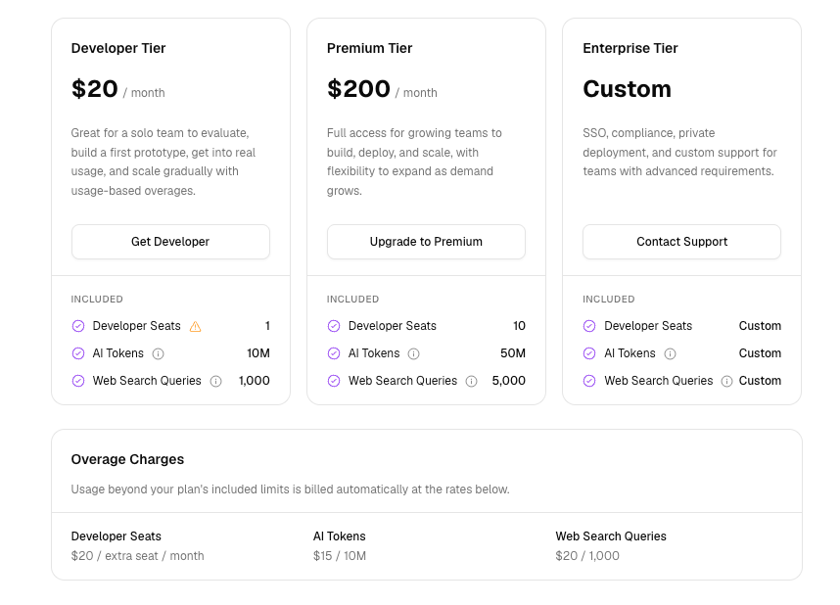Click Developer Tier seats value 1
The image size is (840, 605).
click(267, 326)
